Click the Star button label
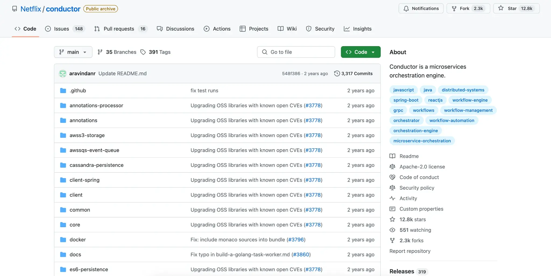 pyautogui.click(x=512, y=9)
